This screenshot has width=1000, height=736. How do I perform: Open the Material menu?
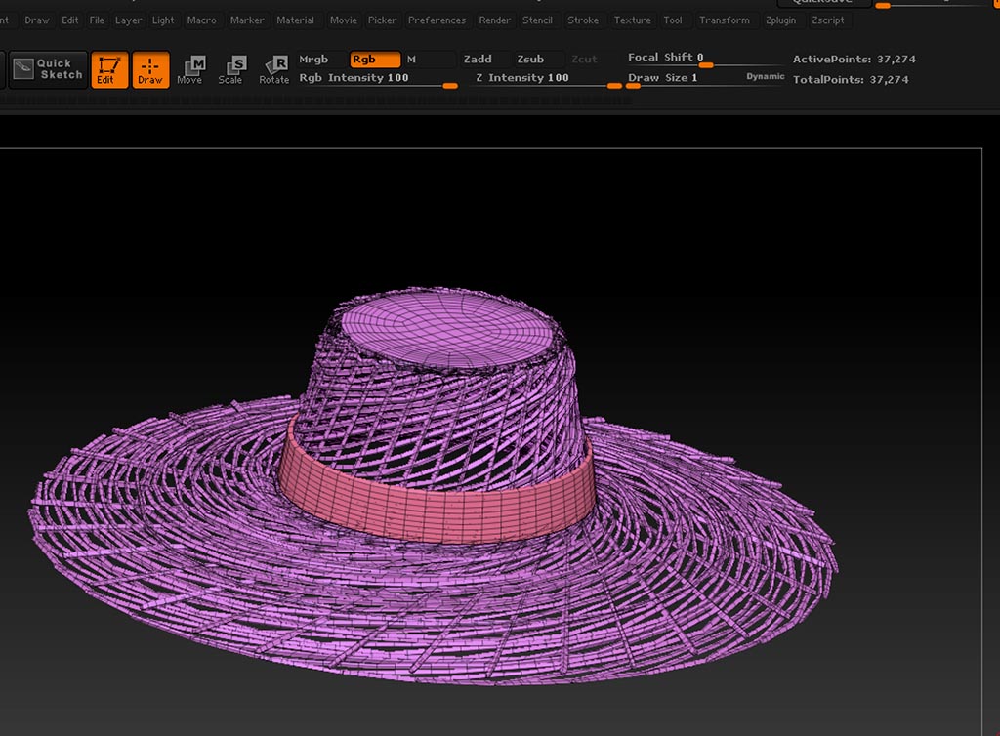coord(295,20)
